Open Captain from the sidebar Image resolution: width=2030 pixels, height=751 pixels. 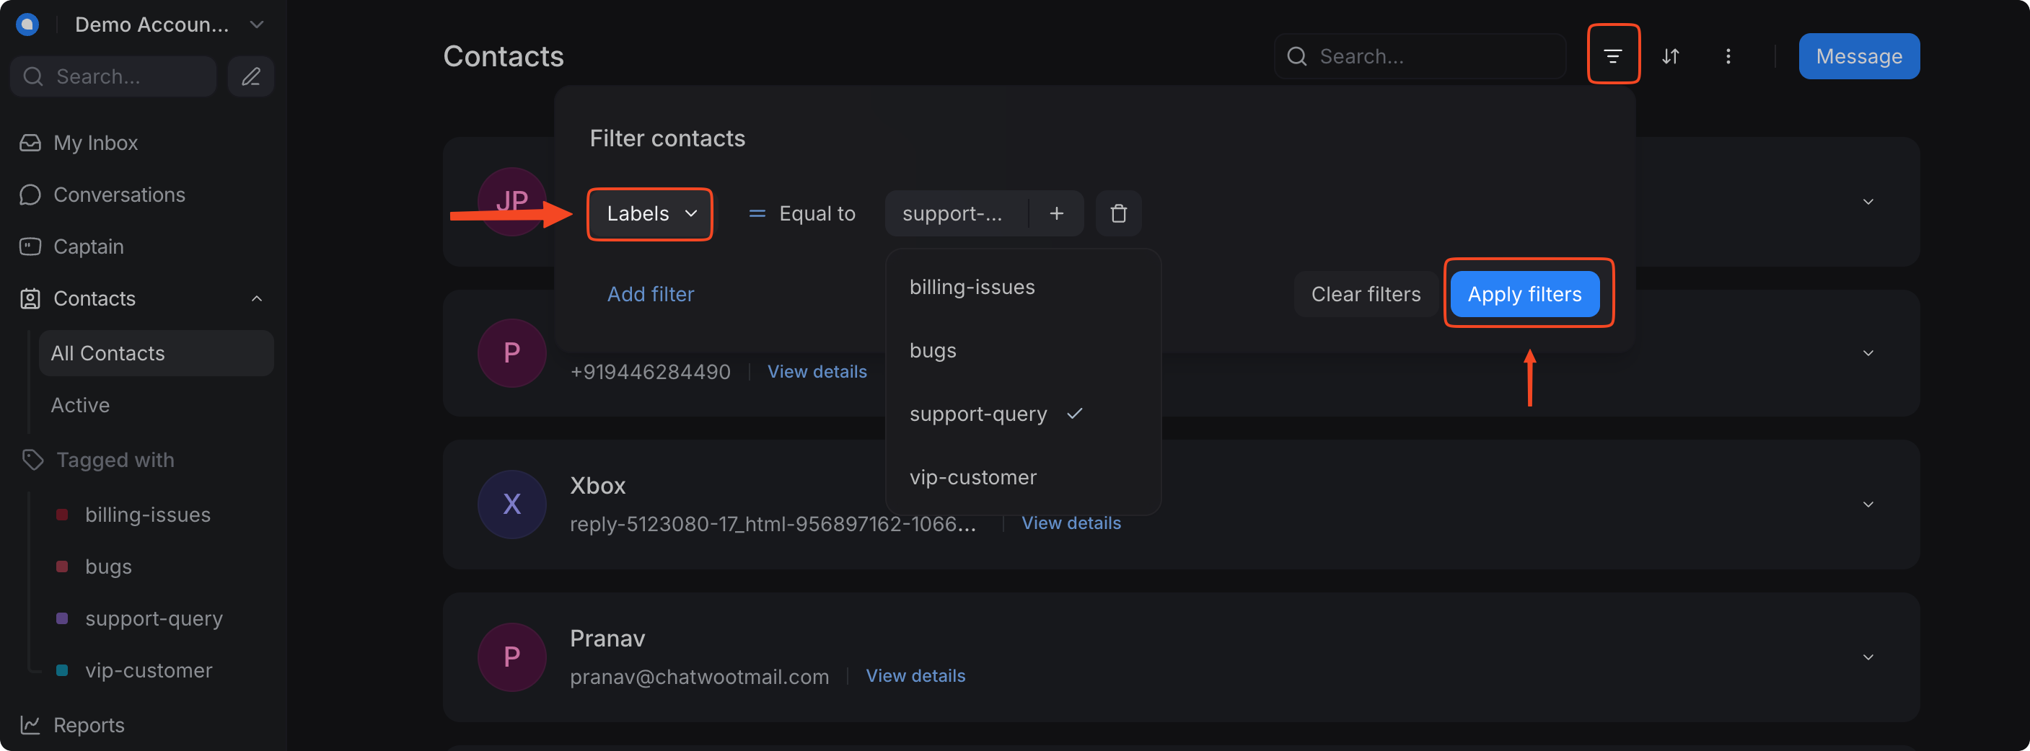coord(87,246)
